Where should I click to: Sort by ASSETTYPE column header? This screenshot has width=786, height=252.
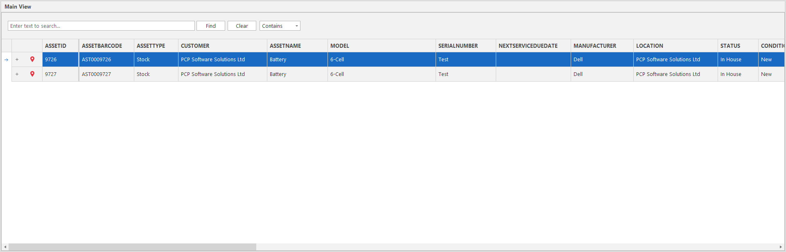click(156, 46)
